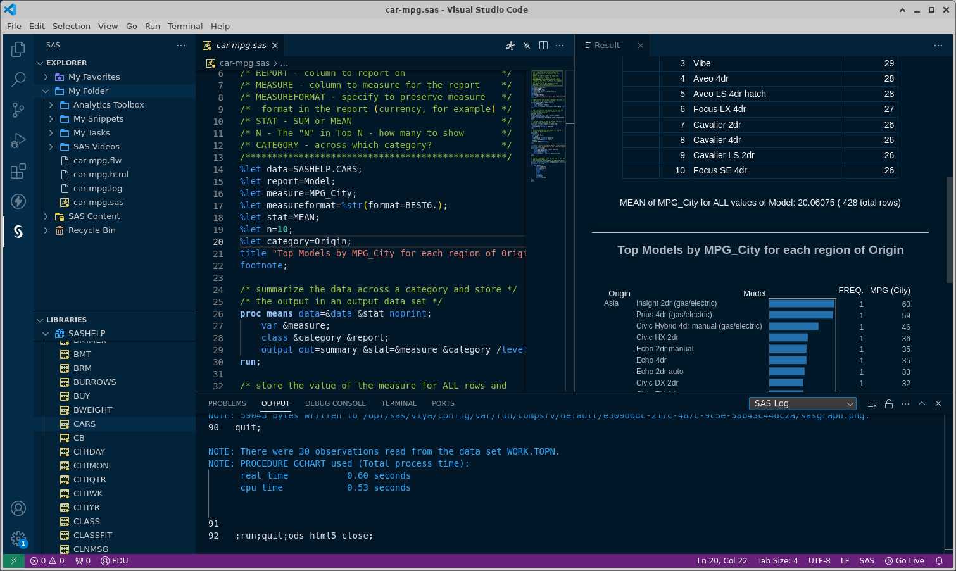Click Split Editor Right icon

coord(543,46)
